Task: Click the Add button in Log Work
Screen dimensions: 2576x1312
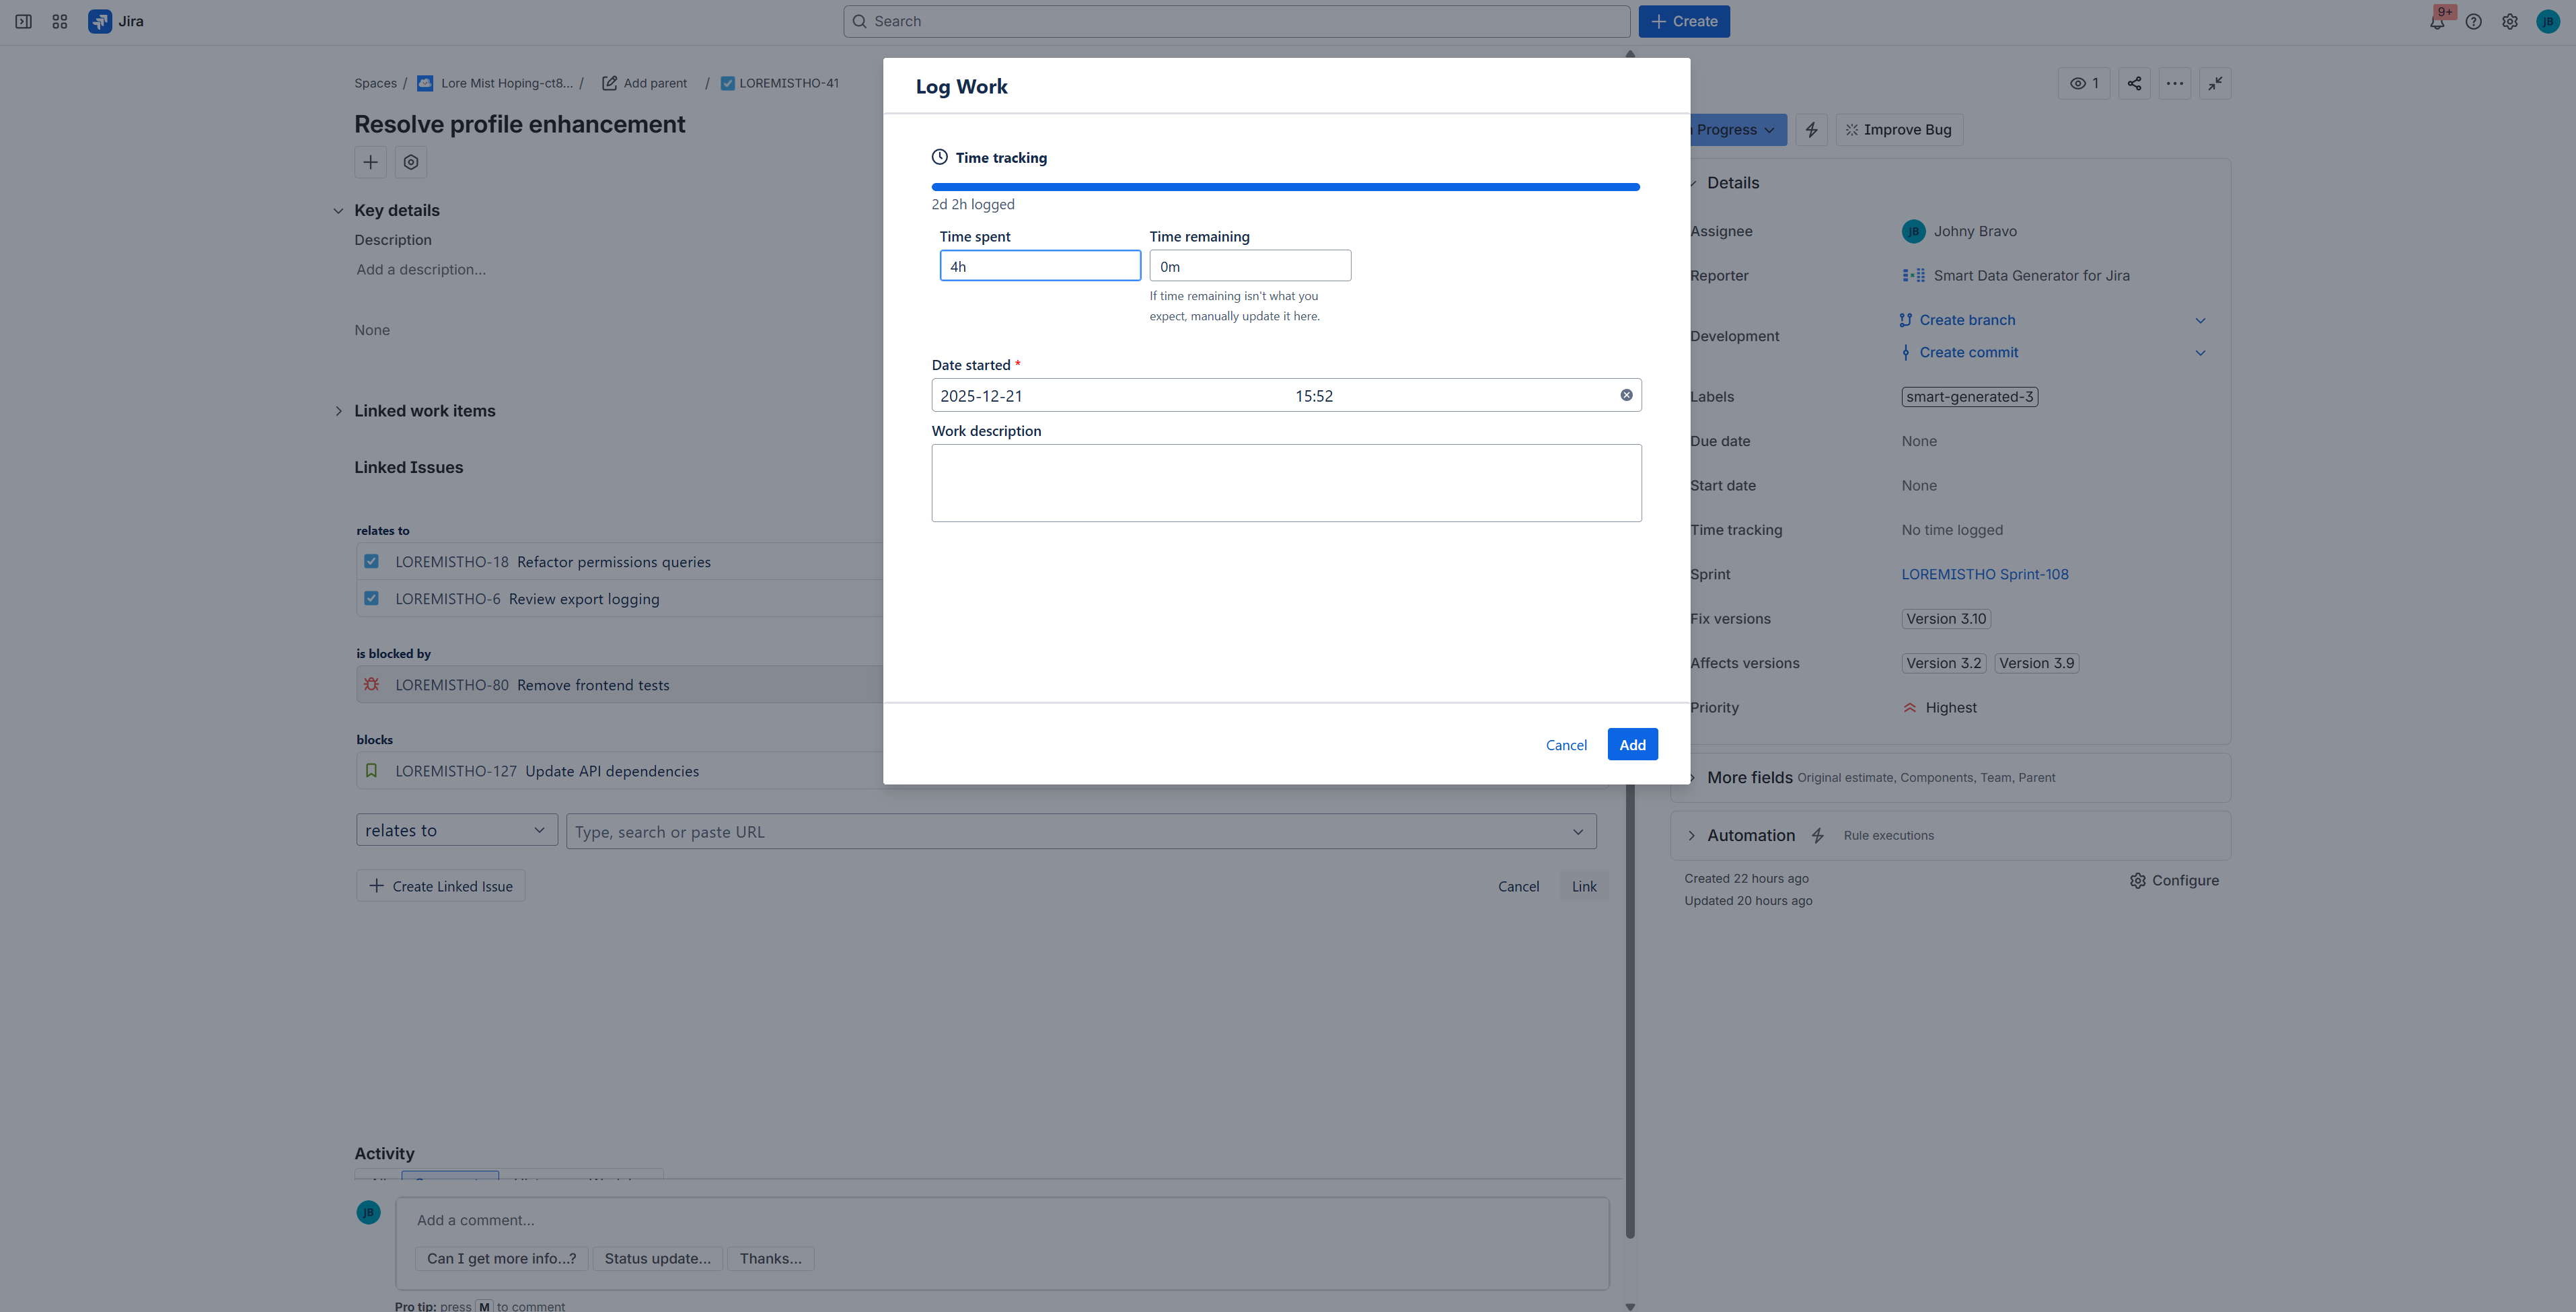Action: [1632, 744]
